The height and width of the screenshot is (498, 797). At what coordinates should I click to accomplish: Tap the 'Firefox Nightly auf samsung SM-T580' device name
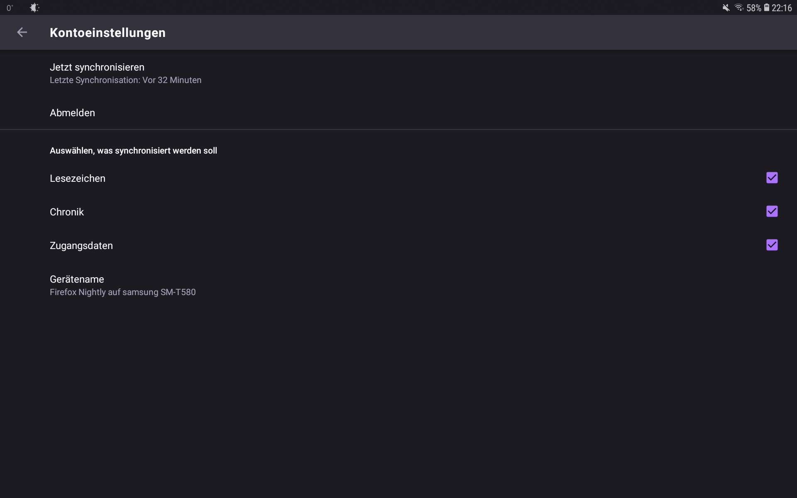[122, 292]
